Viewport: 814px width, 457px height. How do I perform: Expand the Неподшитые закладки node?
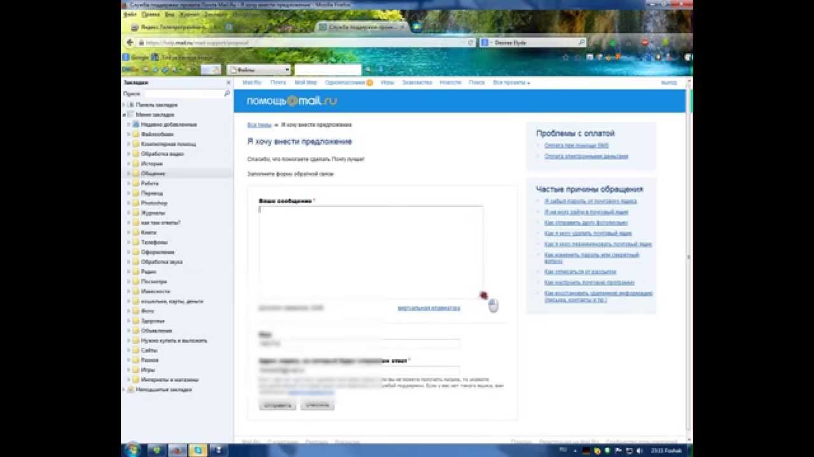coord(123,390)
